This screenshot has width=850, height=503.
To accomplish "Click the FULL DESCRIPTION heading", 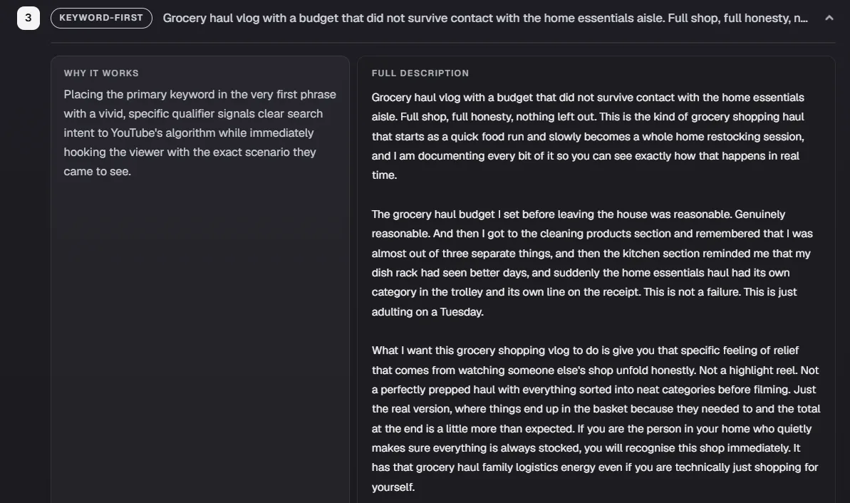I will point(420,73).
